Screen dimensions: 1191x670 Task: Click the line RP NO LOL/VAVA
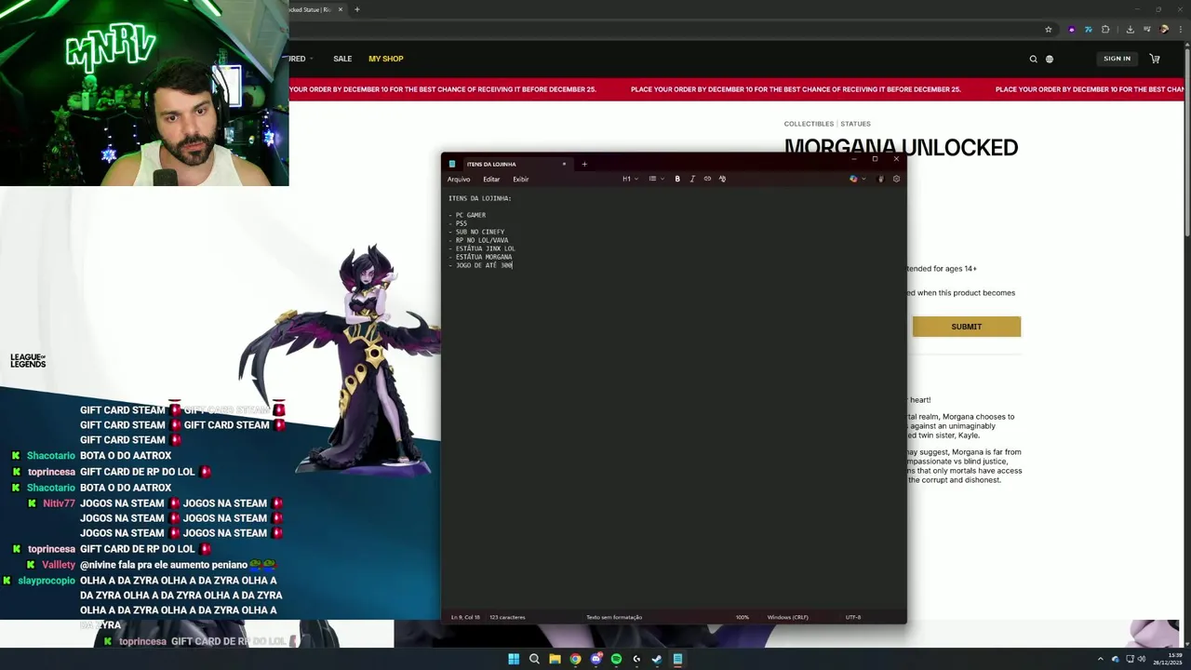click(x=478, y=240)
